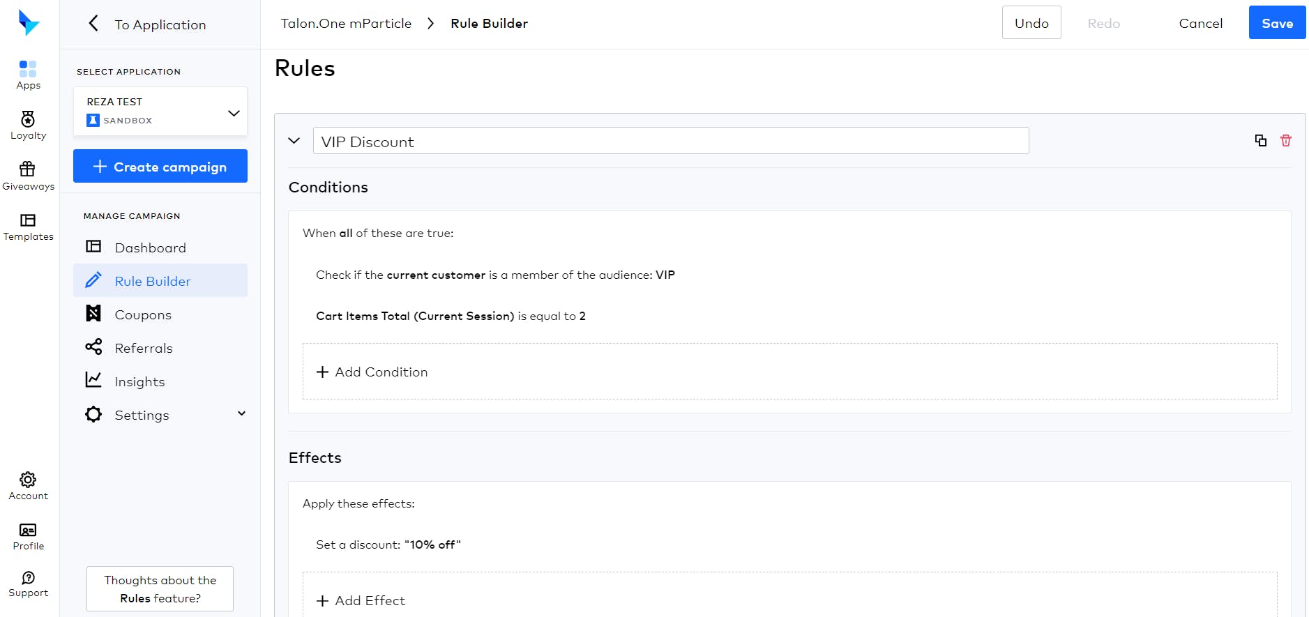
Task: Click Thoughts about the Rules feature button
Action: (x=160, y=588)
